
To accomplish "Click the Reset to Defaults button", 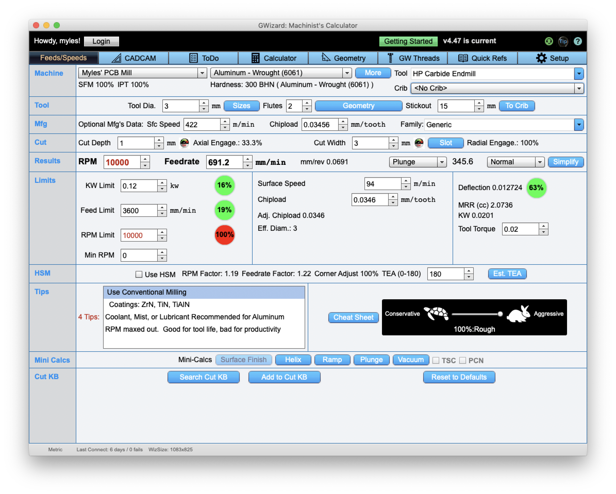I will coord(459,377).
